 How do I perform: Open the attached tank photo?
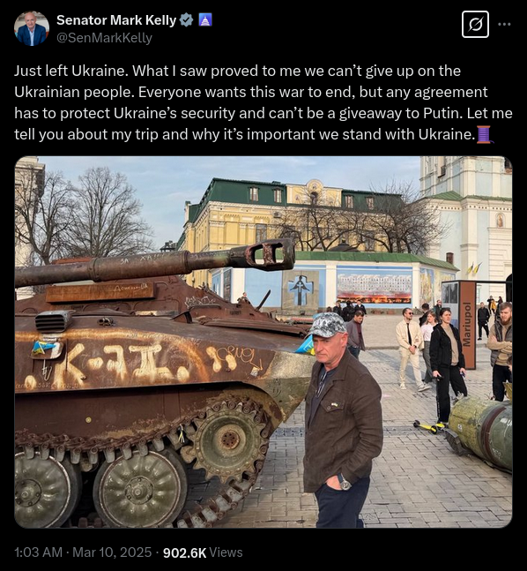263,342
